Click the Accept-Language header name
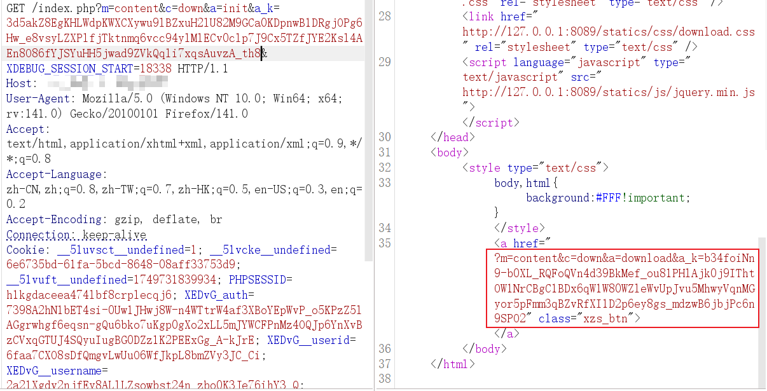Image resolution: width=767 pixels, height=391 pixels. 53,174
